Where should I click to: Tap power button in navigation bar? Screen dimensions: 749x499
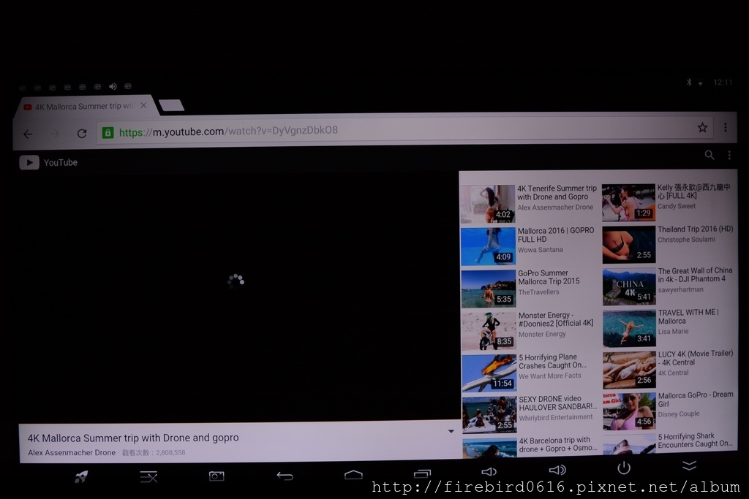point(624,468)
